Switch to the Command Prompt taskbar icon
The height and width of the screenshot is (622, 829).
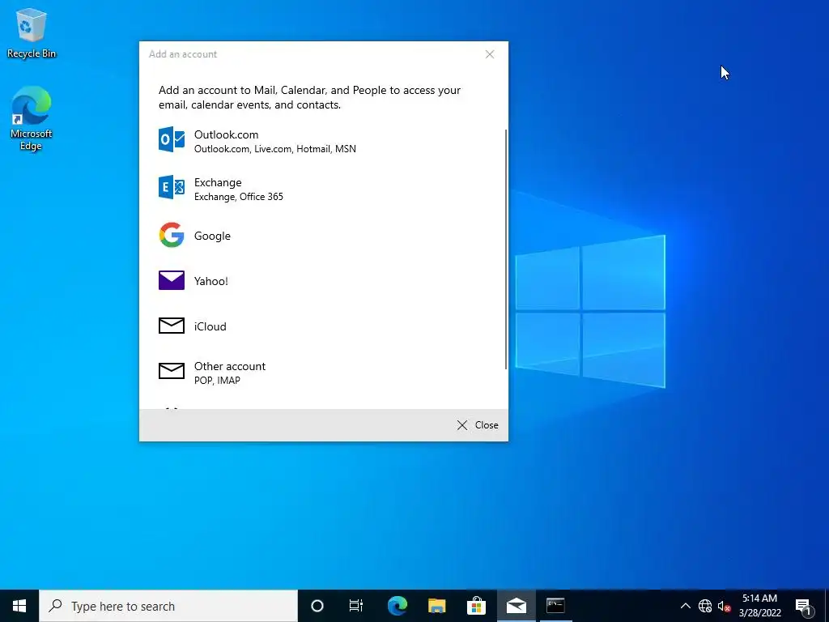[555, 606]
